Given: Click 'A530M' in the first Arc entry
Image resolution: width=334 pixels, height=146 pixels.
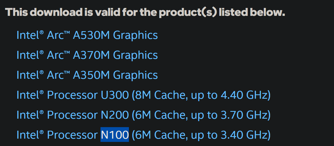Looking at the screenshot, I should click(x=91, y=35).
